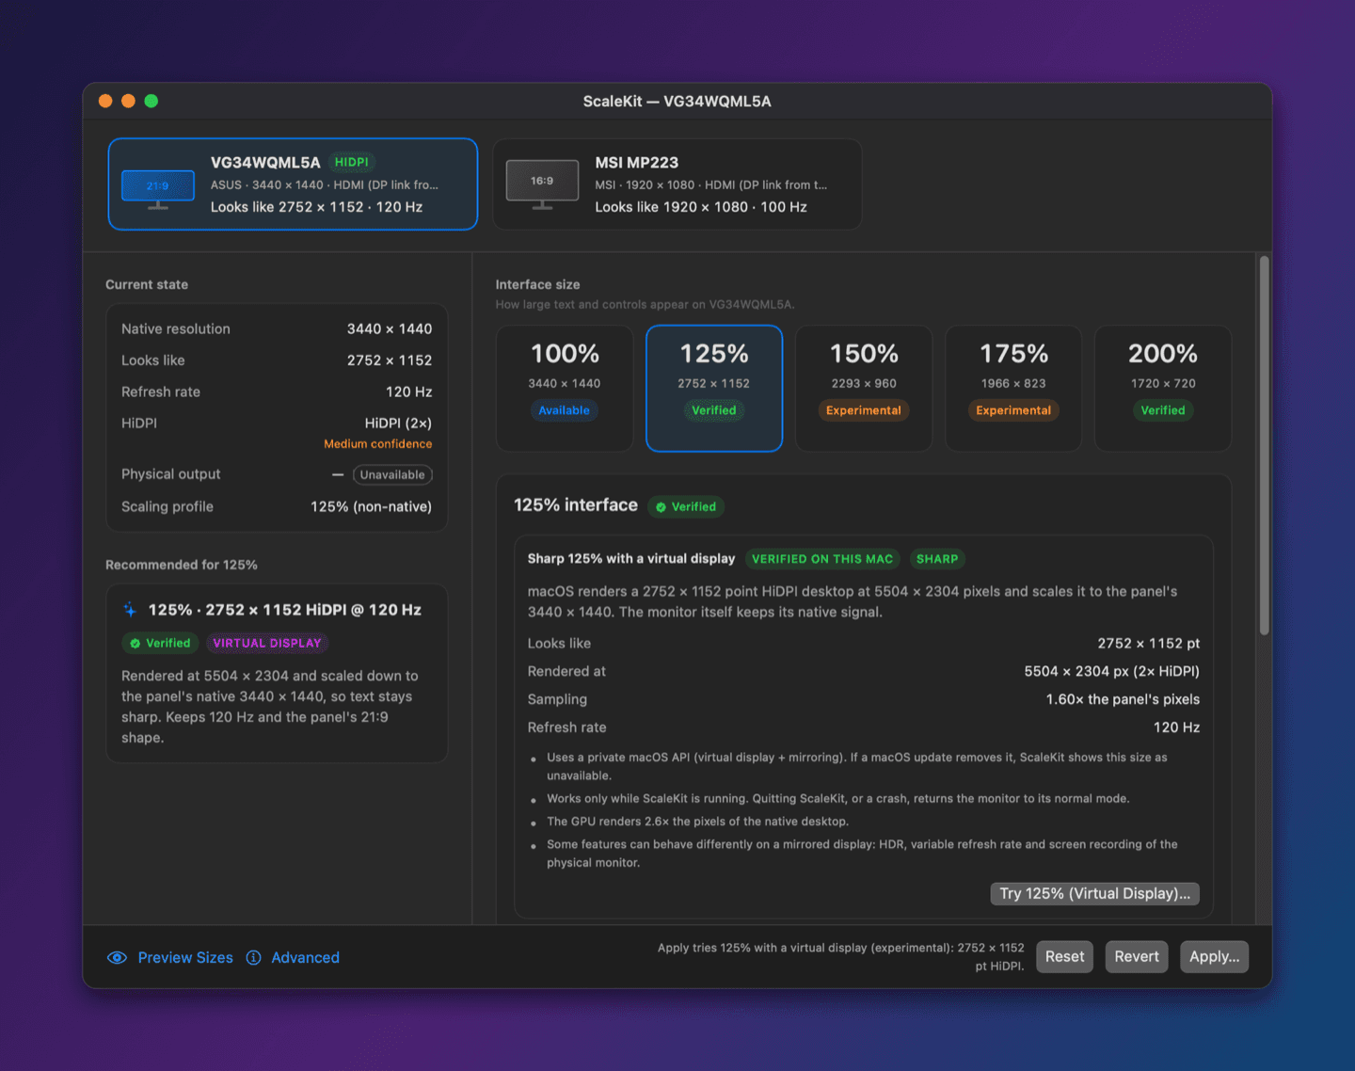Click the VIRTUAL DISPLAY purple tag

267,644
